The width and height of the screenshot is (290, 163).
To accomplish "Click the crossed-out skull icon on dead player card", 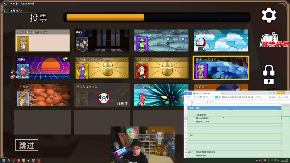I will [x=104, y=98].
